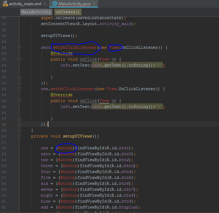Collapse the onClick method at line 44
Image resolution: width=219 pixels, height=213 pixels.
click(x=20, y=101)
